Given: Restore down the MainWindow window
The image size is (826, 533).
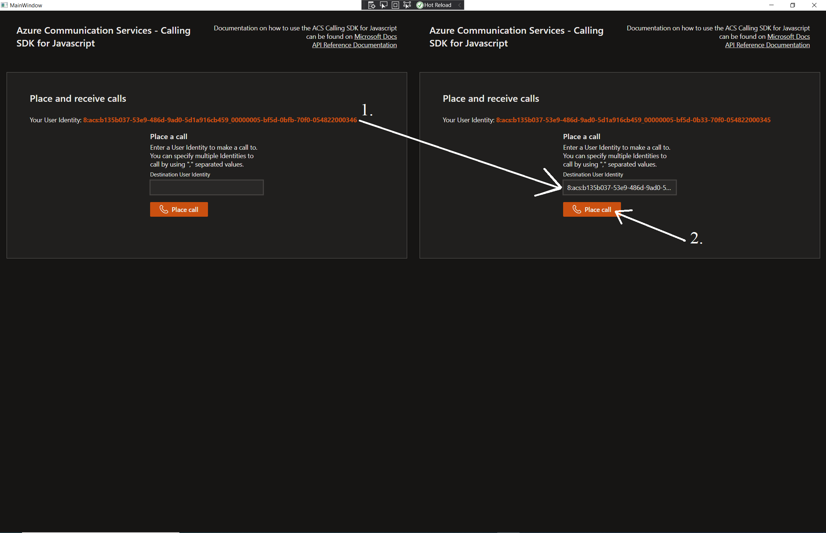Looking at the screenshot, I should [793, 5].
